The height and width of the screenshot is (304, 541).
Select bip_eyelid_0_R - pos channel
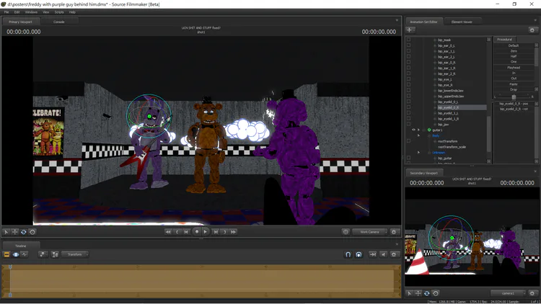[514, 104]
